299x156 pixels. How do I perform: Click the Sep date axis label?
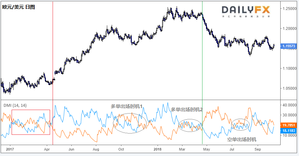(257, 150)
